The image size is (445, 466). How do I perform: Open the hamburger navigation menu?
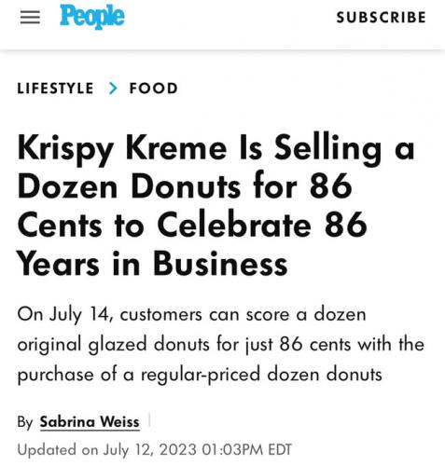[30, 17]
